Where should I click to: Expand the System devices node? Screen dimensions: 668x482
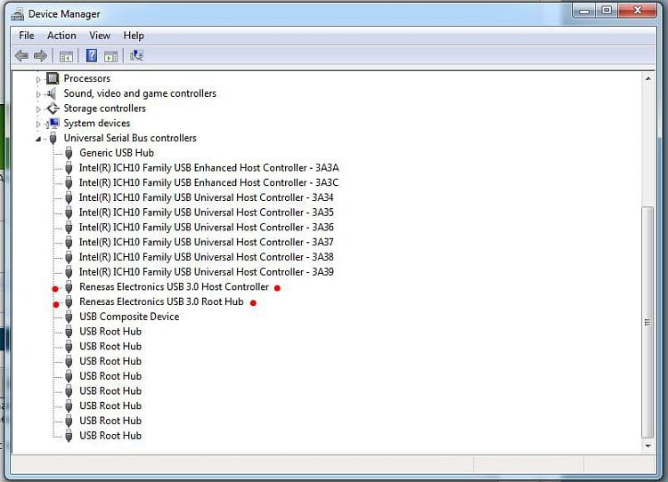(x=38, y=124)
